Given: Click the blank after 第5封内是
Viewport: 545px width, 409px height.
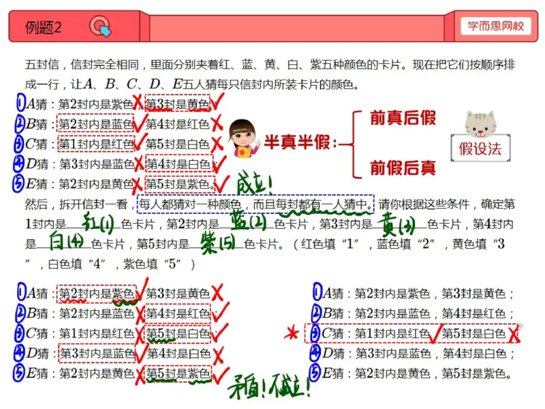Looking at the screenshot, I should 217,244.
